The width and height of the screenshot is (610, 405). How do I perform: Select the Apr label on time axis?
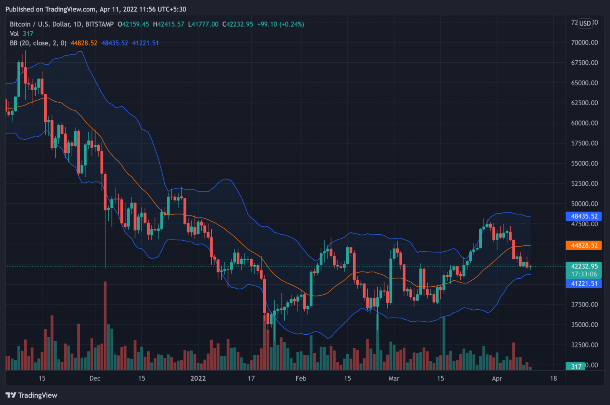click(496, 378)
